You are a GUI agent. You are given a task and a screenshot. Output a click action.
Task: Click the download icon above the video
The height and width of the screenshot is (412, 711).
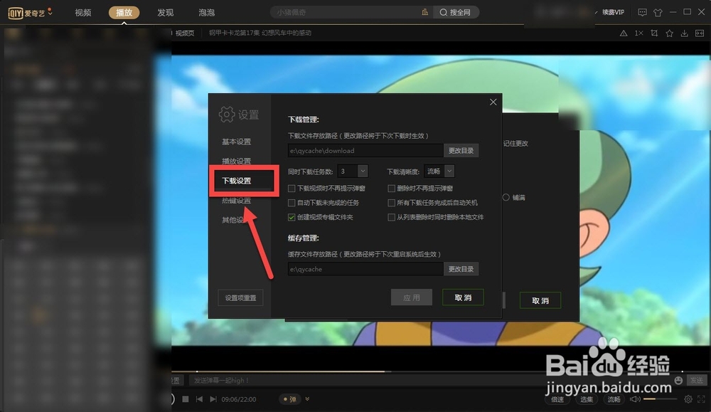pyautogui.click(x=685, y=33)
